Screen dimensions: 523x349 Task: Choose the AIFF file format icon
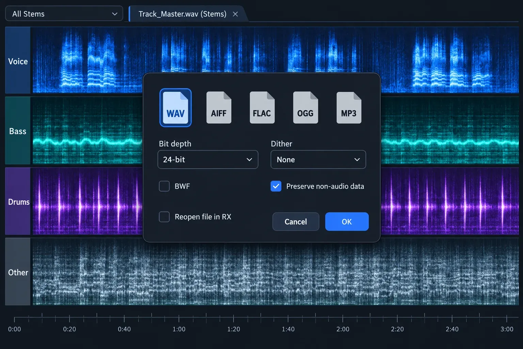219,108
